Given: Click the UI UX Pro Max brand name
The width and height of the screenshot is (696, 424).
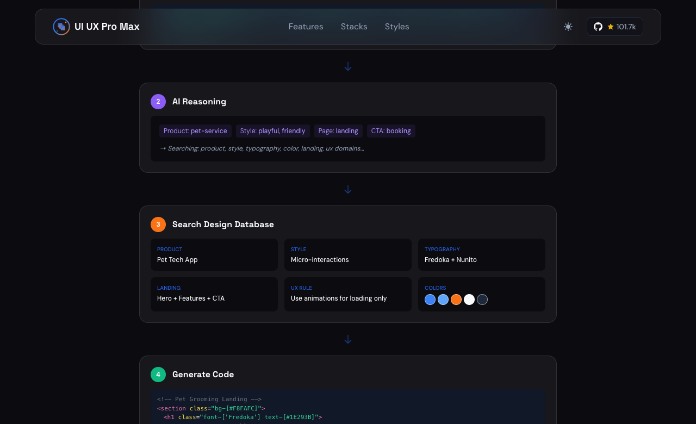Looking at the screenshot, I should 107,27.
